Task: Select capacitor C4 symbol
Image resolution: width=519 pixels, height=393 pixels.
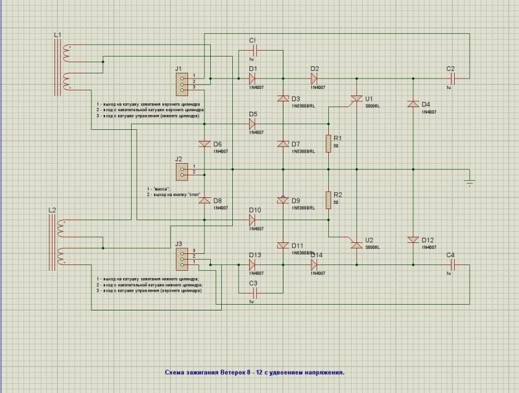Action: 452,265
